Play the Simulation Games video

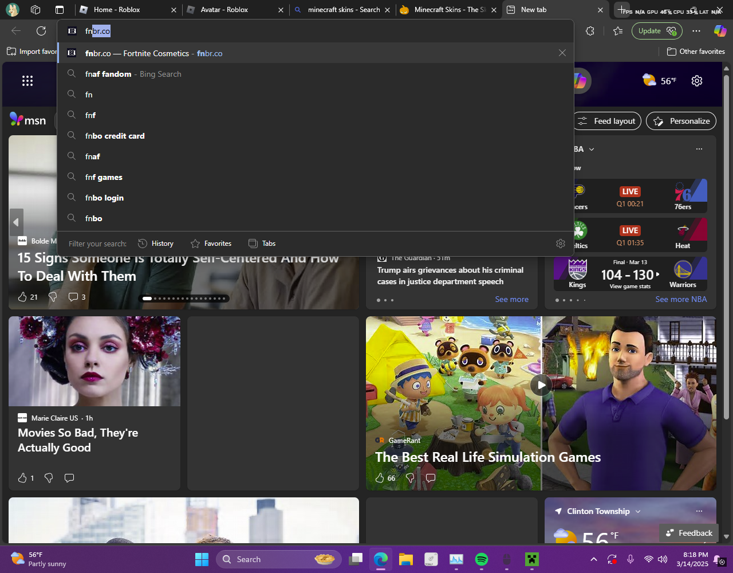(541, 385)
